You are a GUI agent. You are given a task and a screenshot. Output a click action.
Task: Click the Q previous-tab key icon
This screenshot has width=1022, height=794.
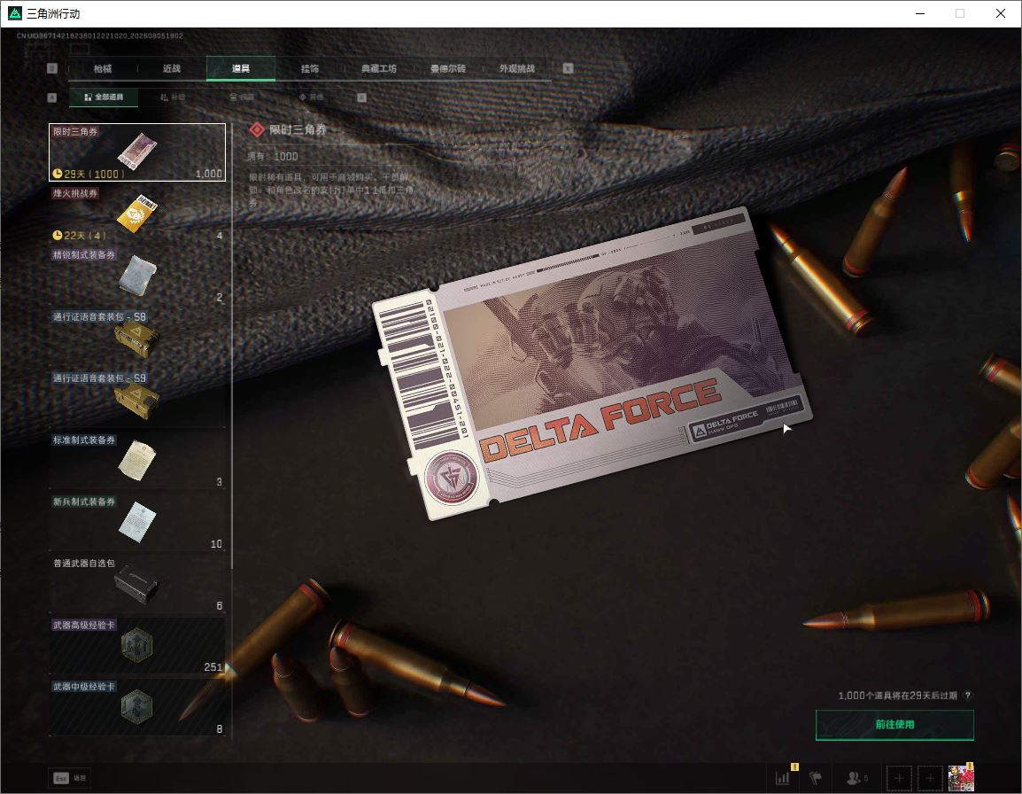pyautogui.click(x=52, y=68)
